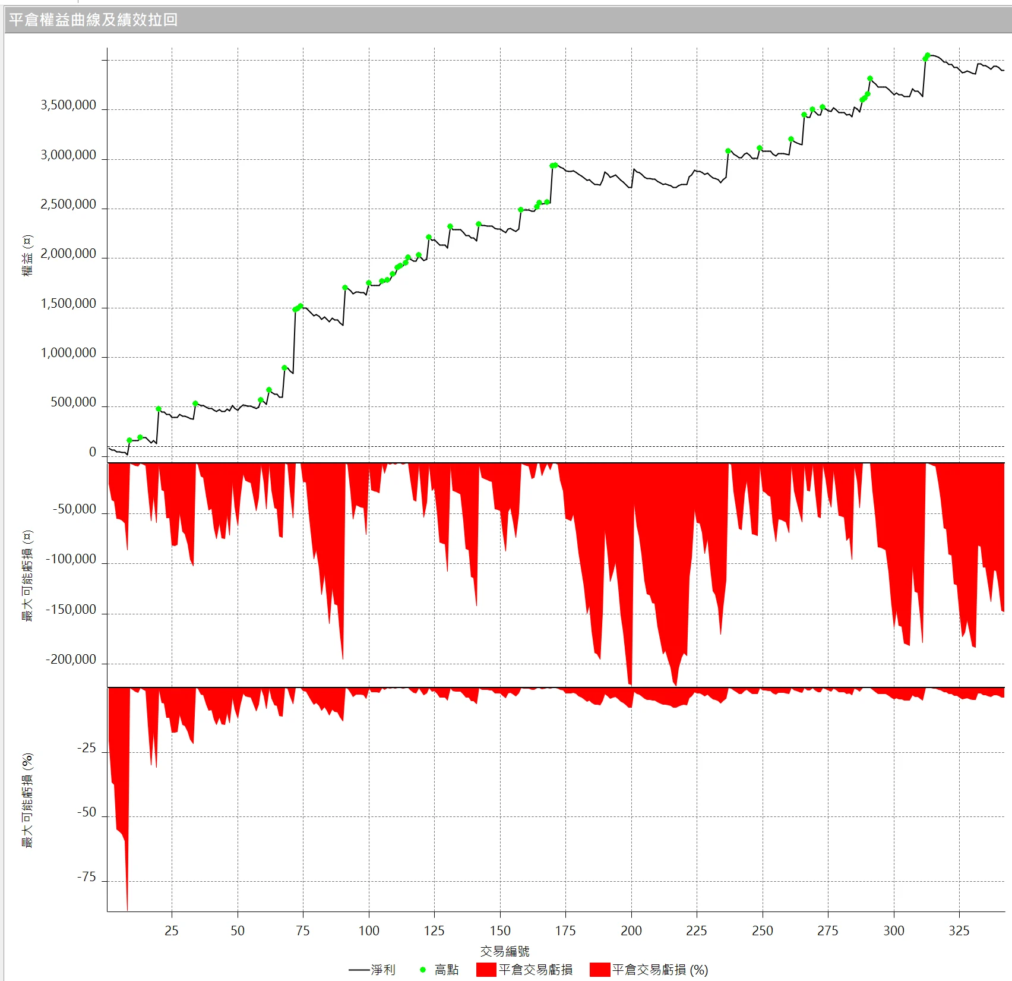Click the -50,000 drawdown axis value
1012x981 pixels.
click(74, 510)
